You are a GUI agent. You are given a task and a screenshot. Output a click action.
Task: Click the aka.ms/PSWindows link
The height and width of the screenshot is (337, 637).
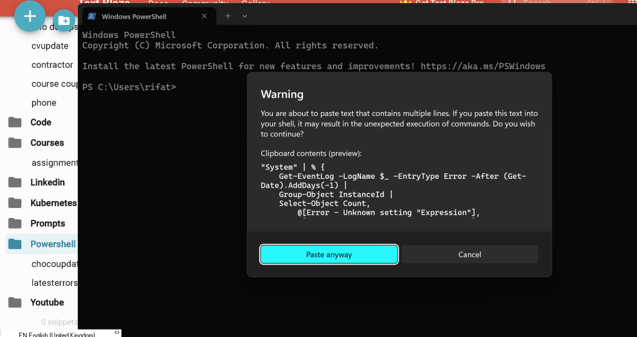tap(482, 66)
